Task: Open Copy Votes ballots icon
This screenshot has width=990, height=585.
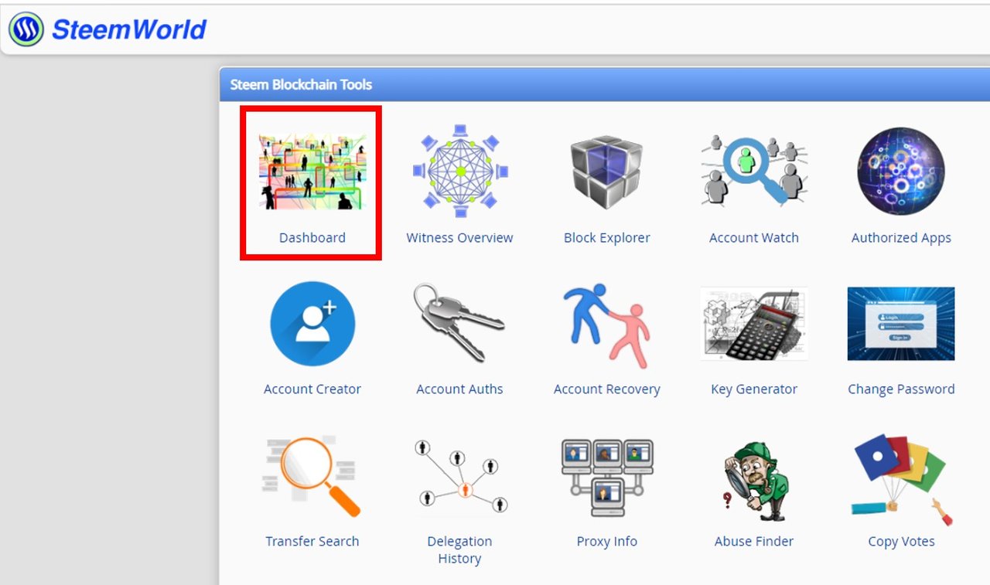Action: click(901, 479)
